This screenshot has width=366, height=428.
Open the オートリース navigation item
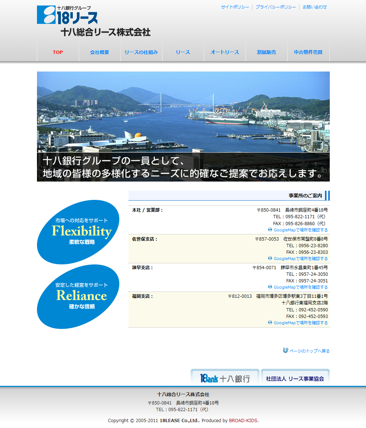click(x=225, y=52)
